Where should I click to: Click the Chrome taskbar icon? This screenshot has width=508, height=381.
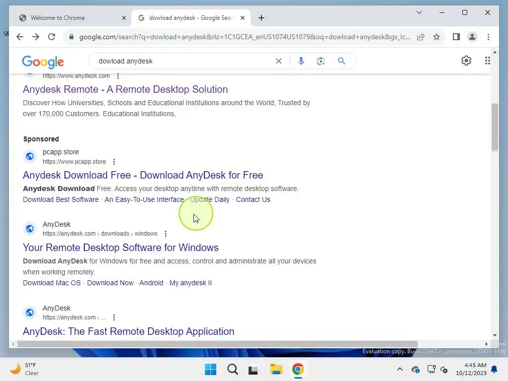[x=298, y=369]
